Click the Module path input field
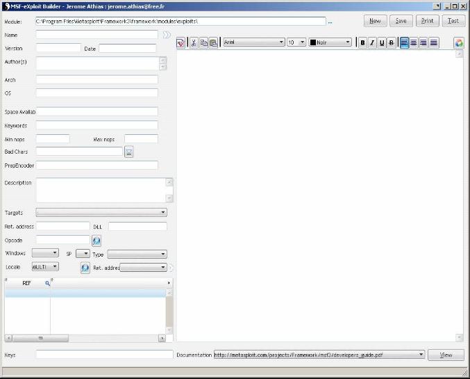Viewport: 470px width, 379px height. pyautogui.click(x=181, y=22)
